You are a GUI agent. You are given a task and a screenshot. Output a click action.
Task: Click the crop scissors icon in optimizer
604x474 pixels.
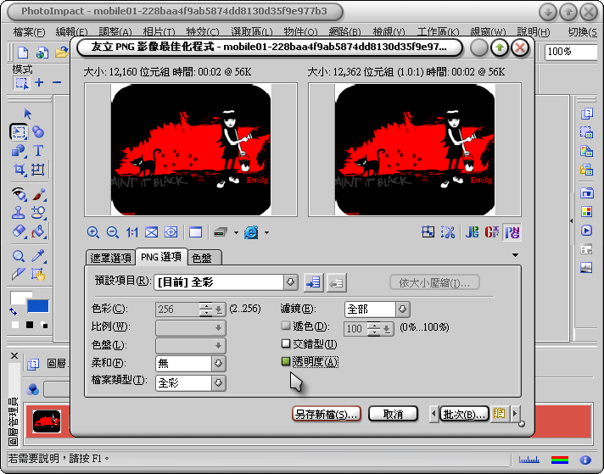[x=448, y=231]
